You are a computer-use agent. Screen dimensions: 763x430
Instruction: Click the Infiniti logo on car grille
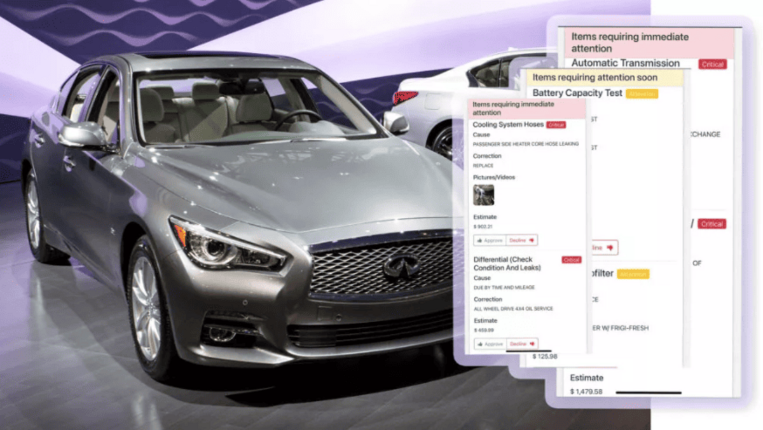coord(401,265)
